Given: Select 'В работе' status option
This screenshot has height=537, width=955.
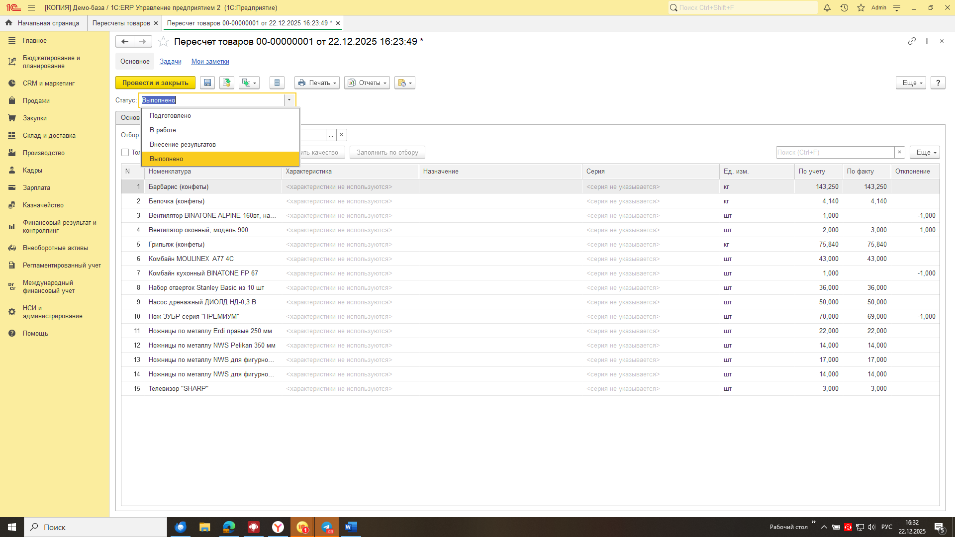Looking at the screenshot, I should pyautogui.click(x=163, y=130).
